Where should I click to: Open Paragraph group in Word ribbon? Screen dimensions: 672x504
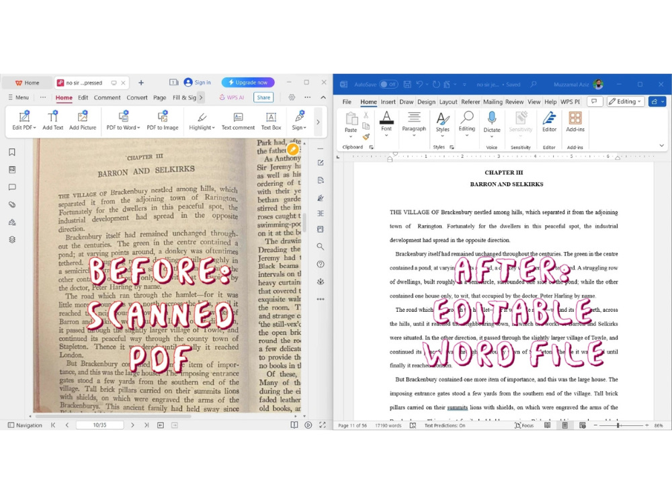click(414, 124)
